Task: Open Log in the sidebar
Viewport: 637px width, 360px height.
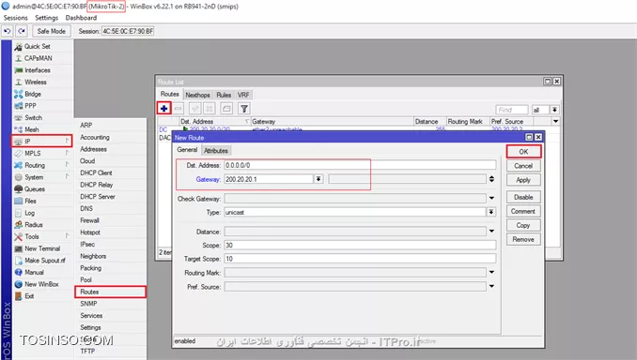Action: point(42,213)
